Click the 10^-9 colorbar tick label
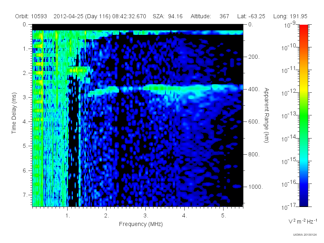 tap(290, 25)
